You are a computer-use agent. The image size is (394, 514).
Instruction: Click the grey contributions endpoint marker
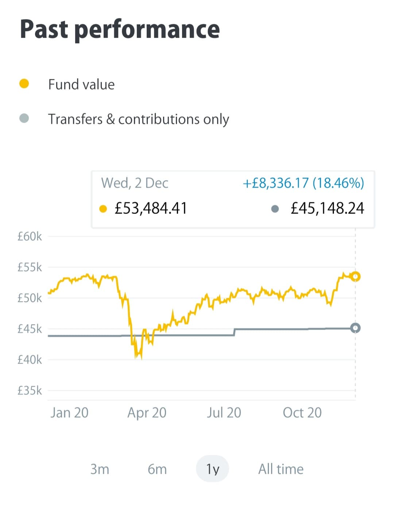[x=355, y=328]
